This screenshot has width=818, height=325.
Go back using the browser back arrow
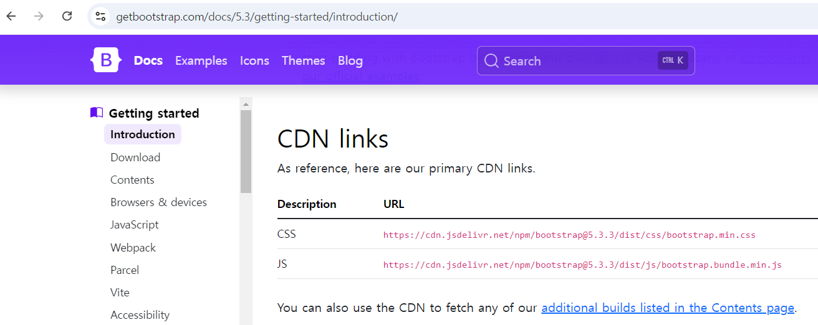pos(11,17)
